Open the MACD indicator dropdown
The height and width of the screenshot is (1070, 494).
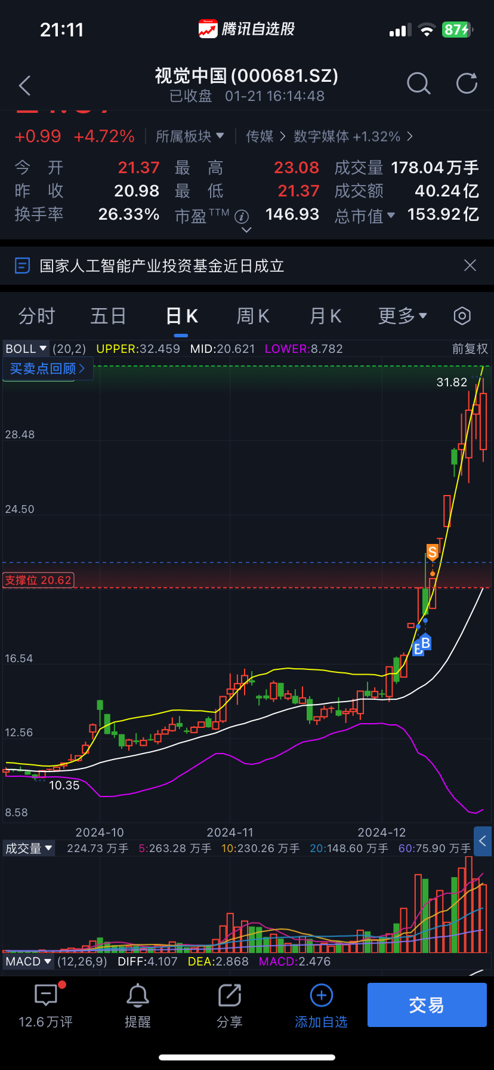(29, 961)
